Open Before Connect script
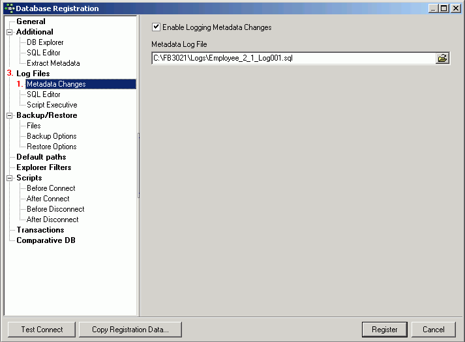 pyautogui.click(x=51, y=188)
